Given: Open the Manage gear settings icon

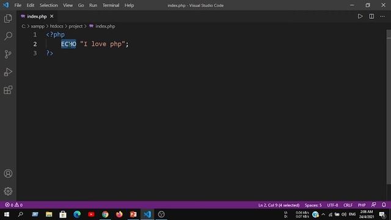Looking at the screenshot, I should click(8, 191).
